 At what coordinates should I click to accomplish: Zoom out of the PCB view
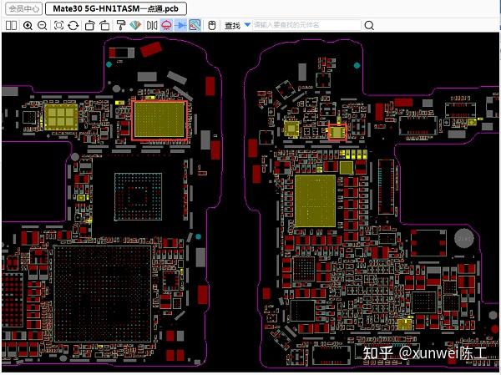tap(43, 25)
